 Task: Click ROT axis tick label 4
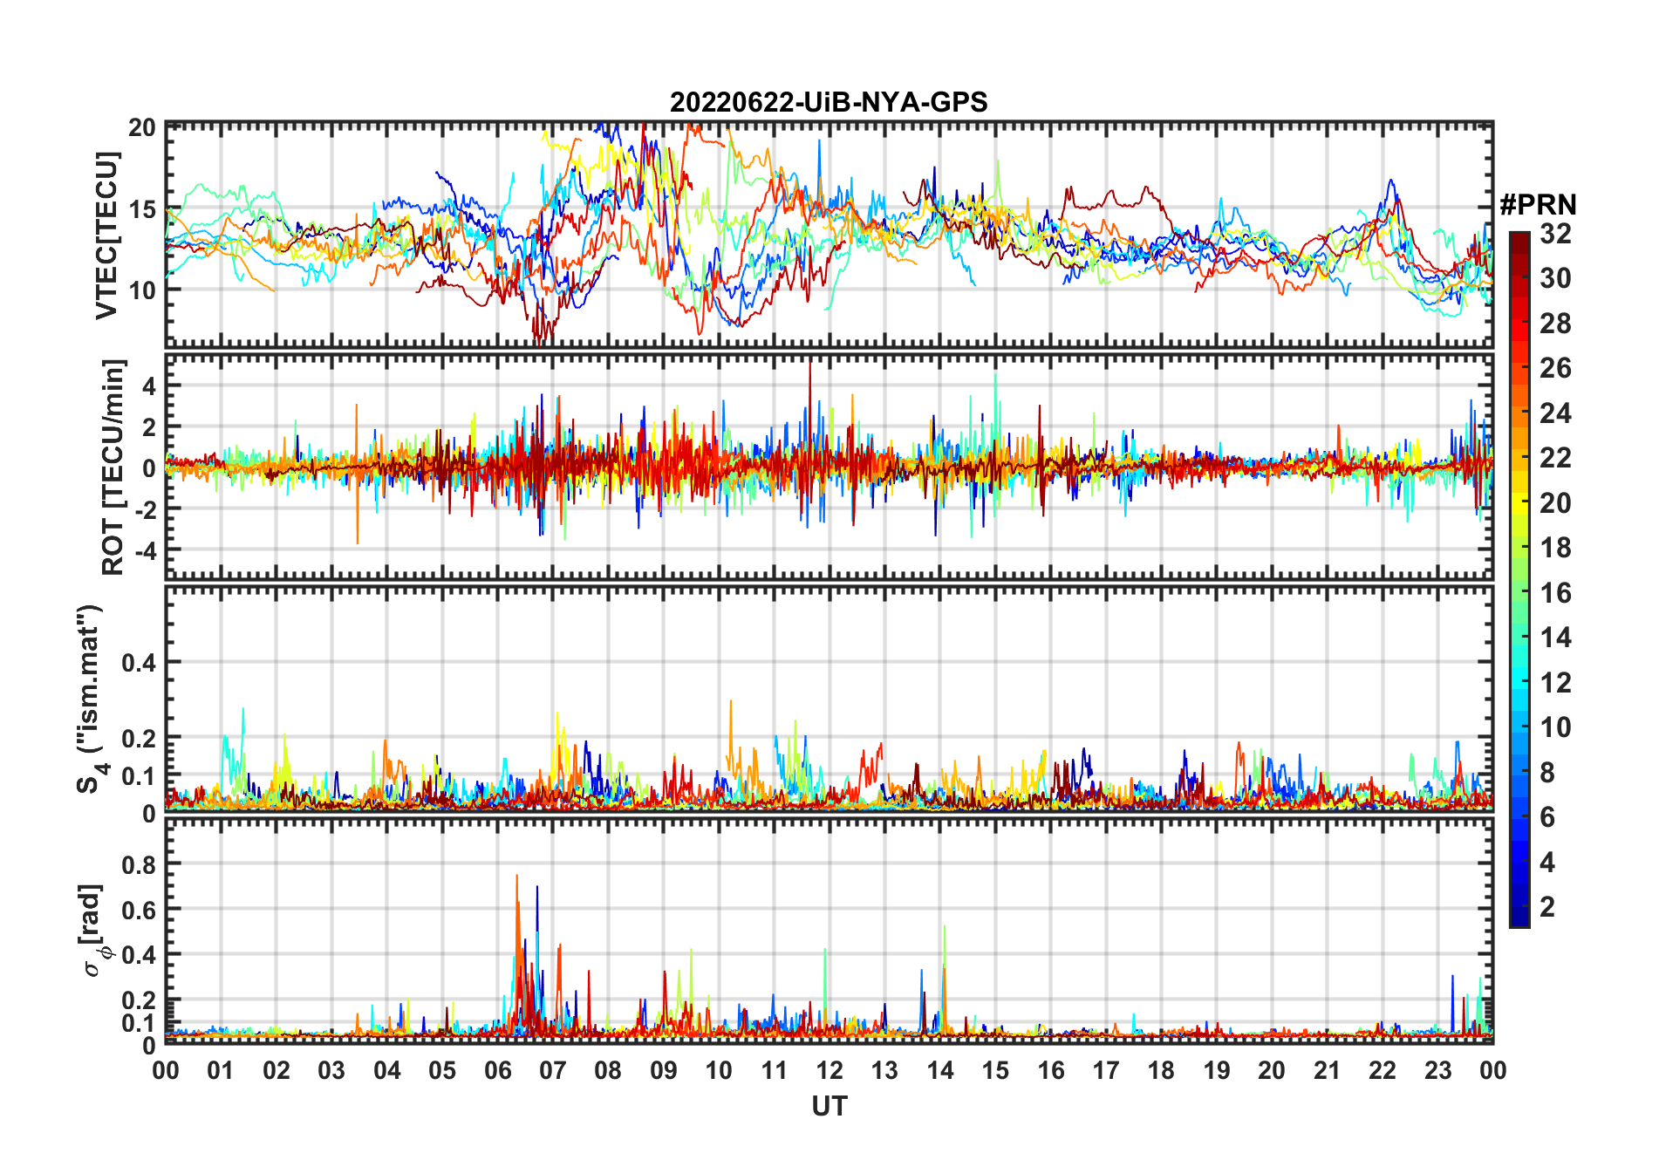coord(149,386)
